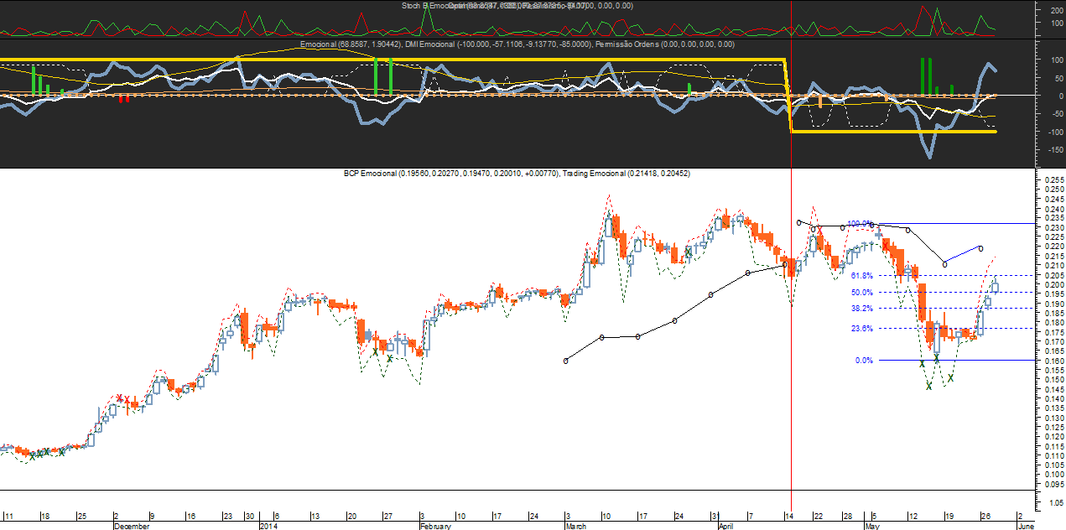
Task: Click the March month label
Action: pos(575,526)
